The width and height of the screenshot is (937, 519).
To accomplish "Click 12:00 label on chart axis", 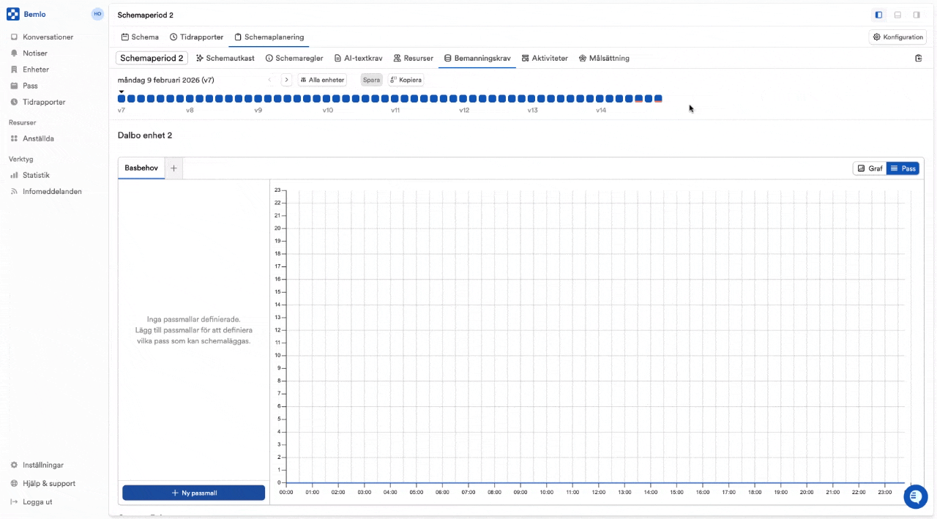I will 598,492.
